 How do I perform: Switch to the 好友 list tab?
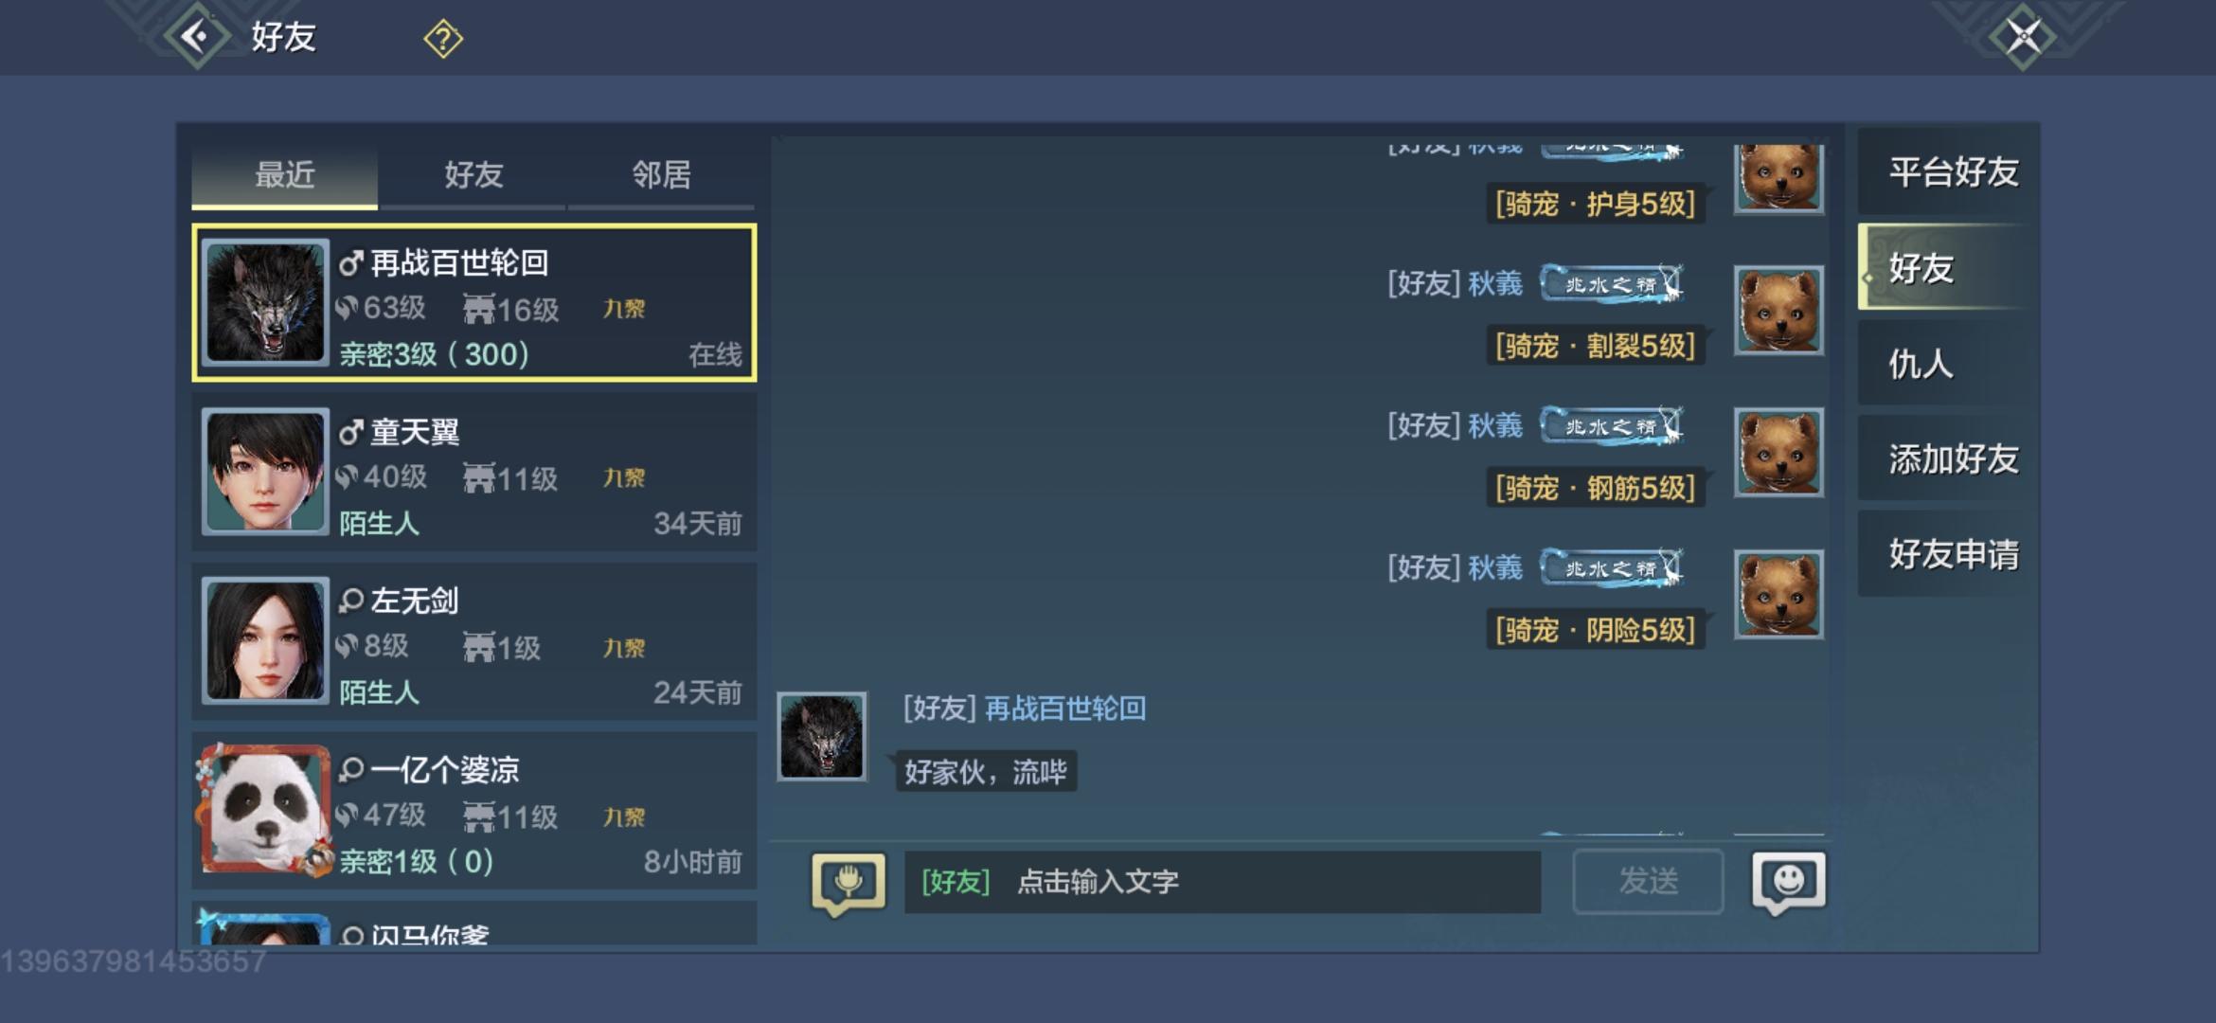tap(473, 175)
